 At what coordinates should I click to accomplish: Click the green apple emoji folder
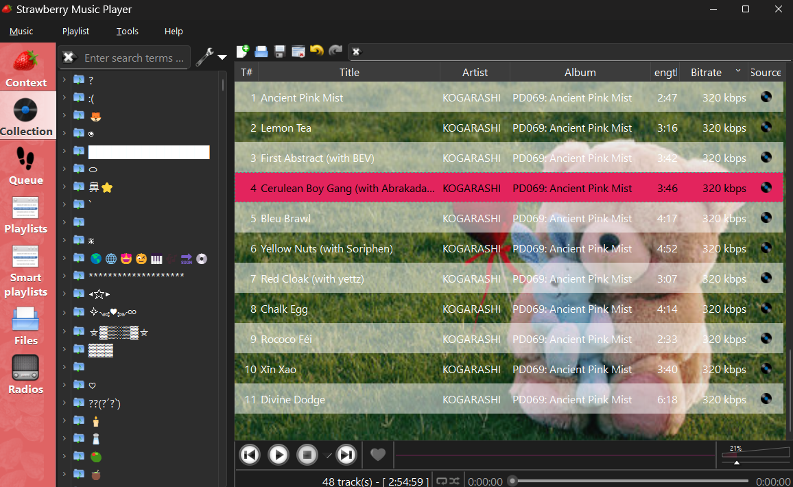95,457
